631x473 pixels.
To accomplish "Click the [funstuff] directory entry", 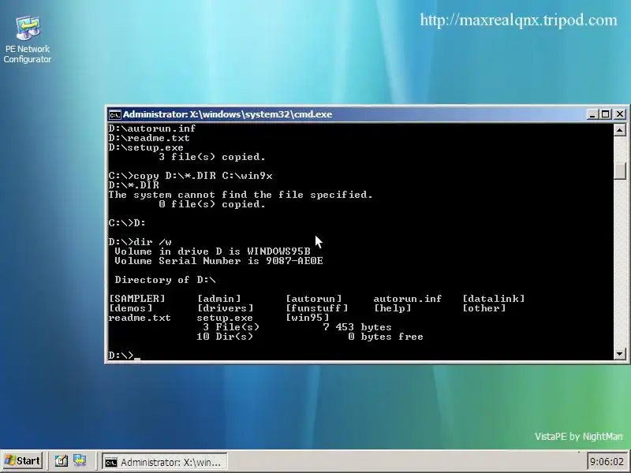I will click(x=317, y=308).
